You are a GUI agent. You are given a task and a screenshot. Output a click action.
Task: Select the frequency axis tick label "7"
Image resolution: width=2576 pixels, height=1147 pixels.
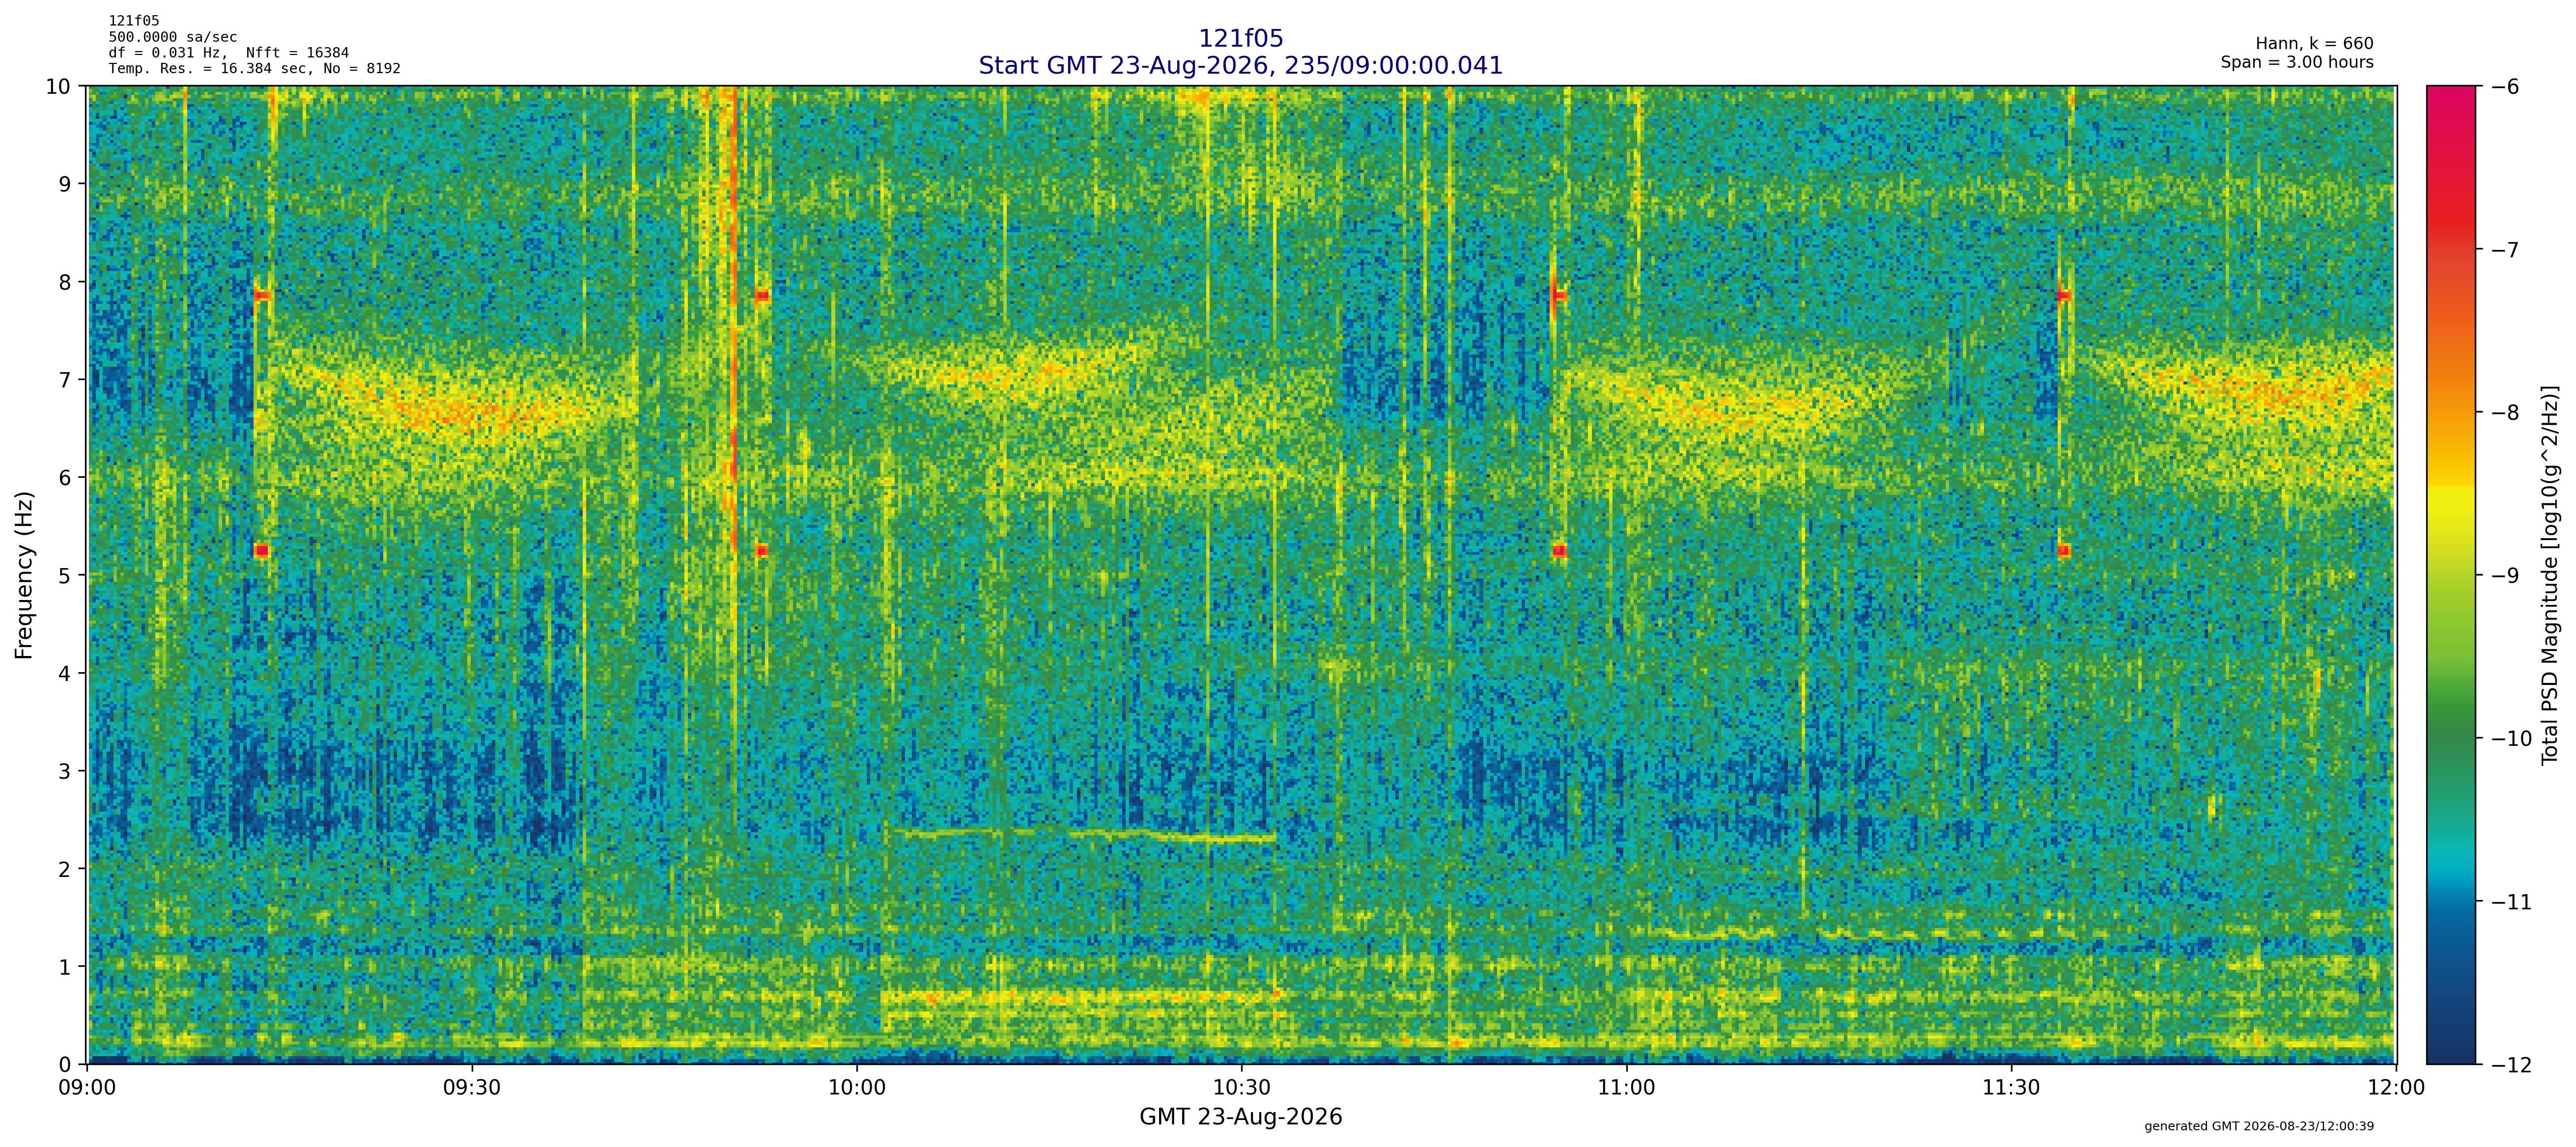(x=65, y=380)
